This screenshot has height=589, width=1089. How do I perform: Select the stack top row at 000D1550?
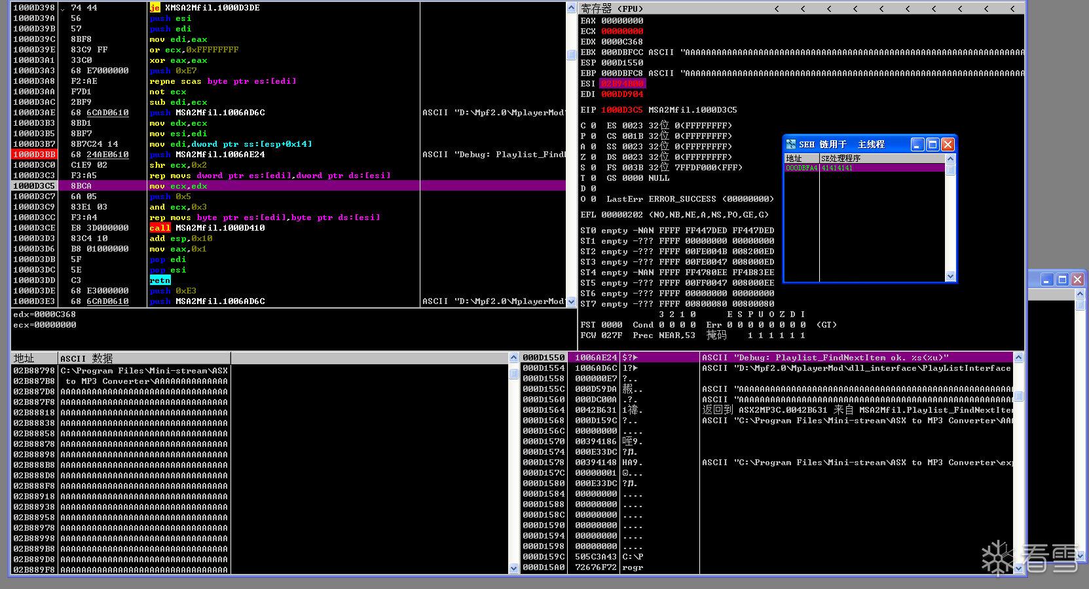(x=767, y=358)
